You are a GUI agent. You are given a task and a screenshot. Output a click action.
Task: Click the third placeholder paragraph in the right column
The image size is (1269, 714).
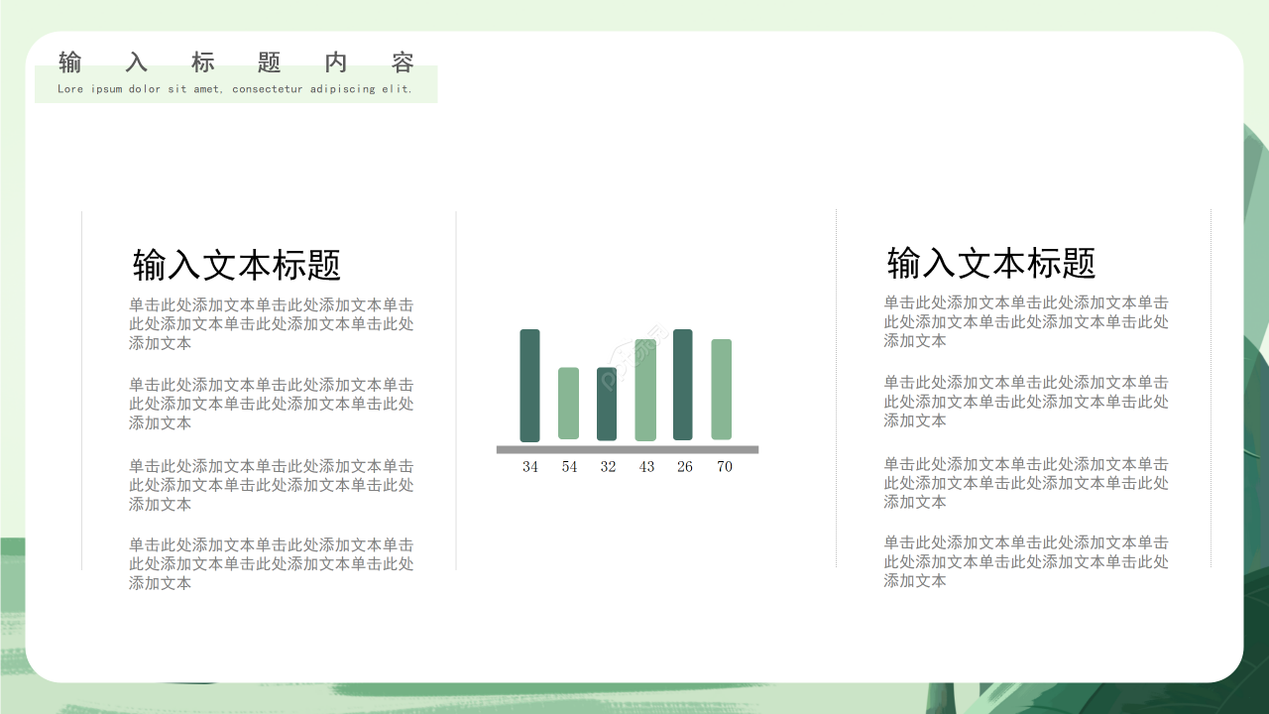pos(1026,483)
